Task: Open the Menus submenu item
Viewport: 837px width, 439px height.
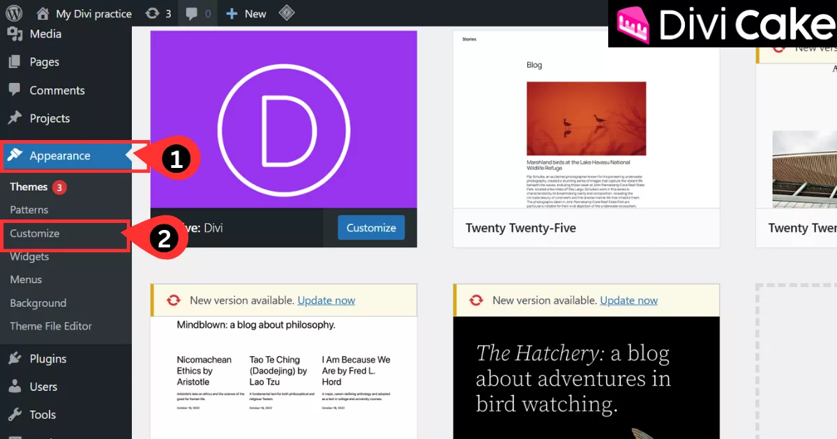Action: [26, 279]
